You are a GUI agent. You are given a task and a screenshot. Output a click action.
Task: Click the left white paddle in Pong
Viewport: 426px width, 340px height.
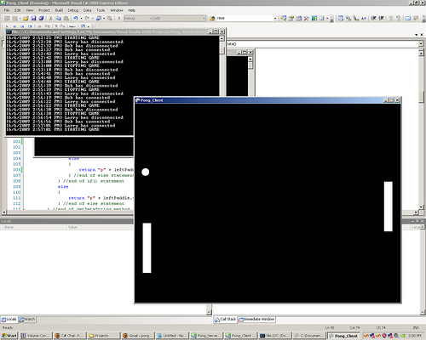(x=147, y=248)
